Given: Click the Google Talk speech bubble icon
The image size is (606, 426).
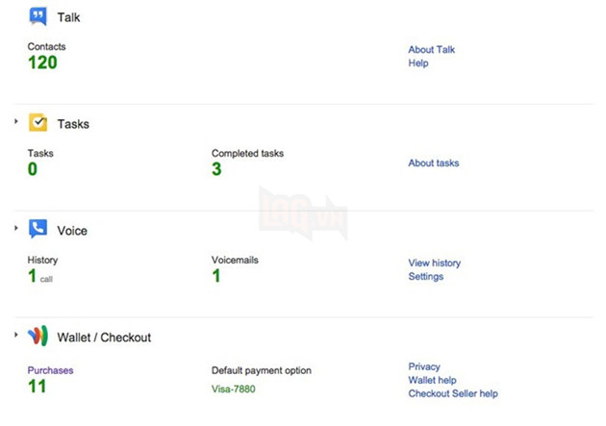Looking at the screenshot, I should (x=38, y=16).
